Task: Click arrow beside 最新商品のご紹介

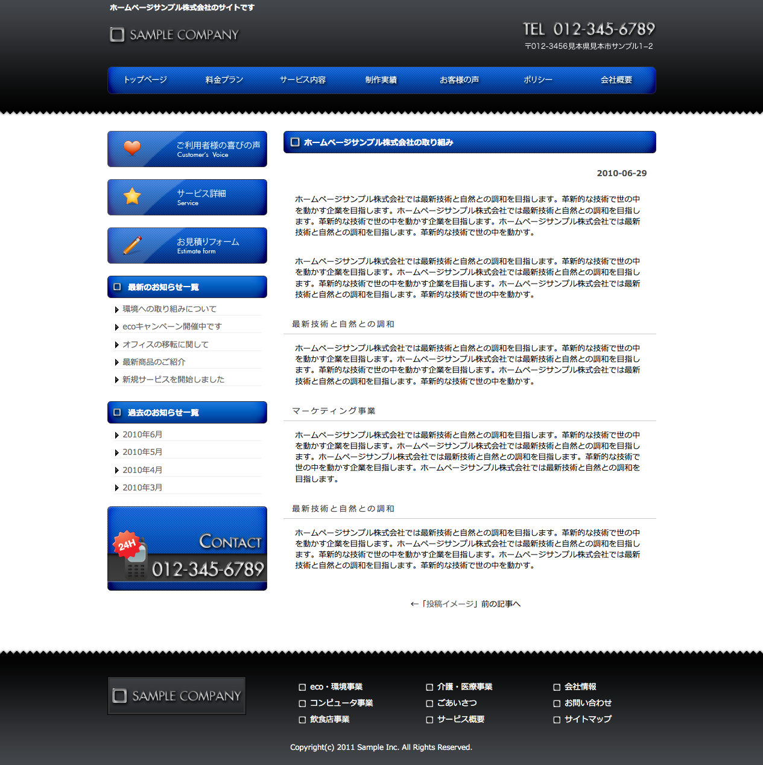Action: [x=117, y=363]
